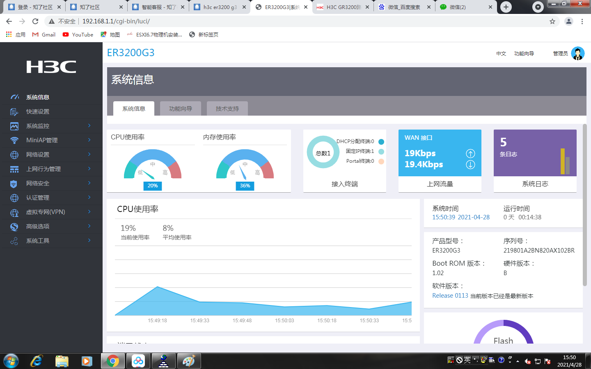This screenshot has width=591, height=369.
Task: Select the Network Security shield icon
Action: [14, 183]
